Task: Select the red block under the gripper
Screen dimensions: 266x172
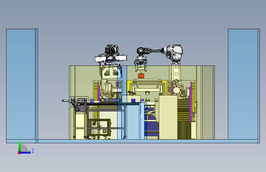Action: click(x=141, y=76)
